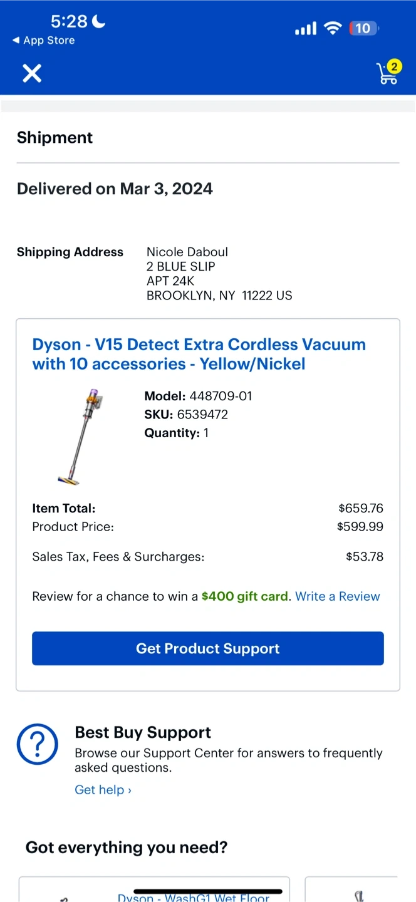The height and width of the screenshot is (902, 416).
Task: Open the shopping cart
Action: [x=387, y=75]
